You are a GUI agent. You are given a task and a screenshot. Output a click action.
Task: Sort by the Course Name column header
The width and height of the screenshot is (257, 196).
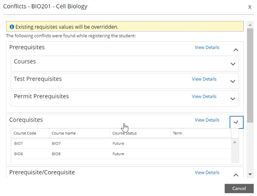tap(63, 134)
